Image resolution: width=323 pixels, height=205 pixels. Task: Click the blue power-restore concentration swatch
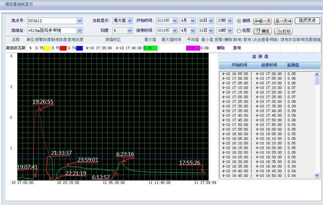click(80, 48)
